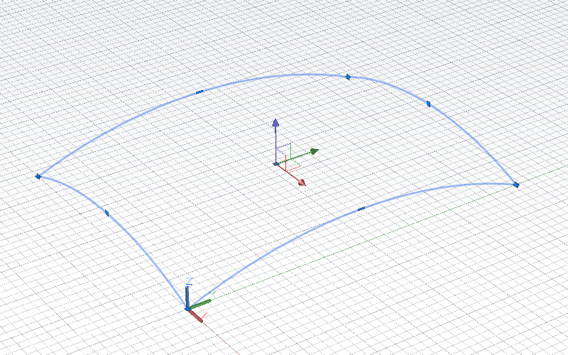This screenshot has width=568, height=355.
Task: Click the UCS icon red X axis
Action: [x=196, y=315]
